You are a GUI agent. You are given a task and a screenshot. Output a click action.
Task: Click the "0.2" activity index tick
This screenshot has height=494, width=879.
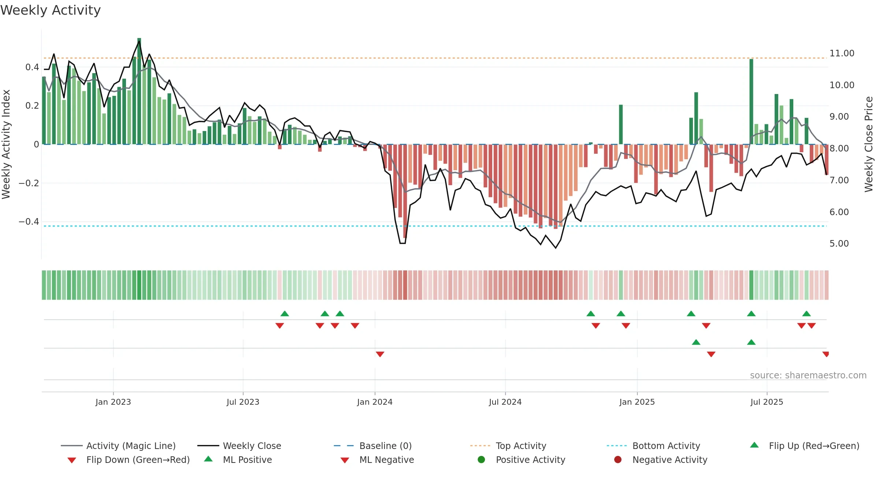[32, 106]
